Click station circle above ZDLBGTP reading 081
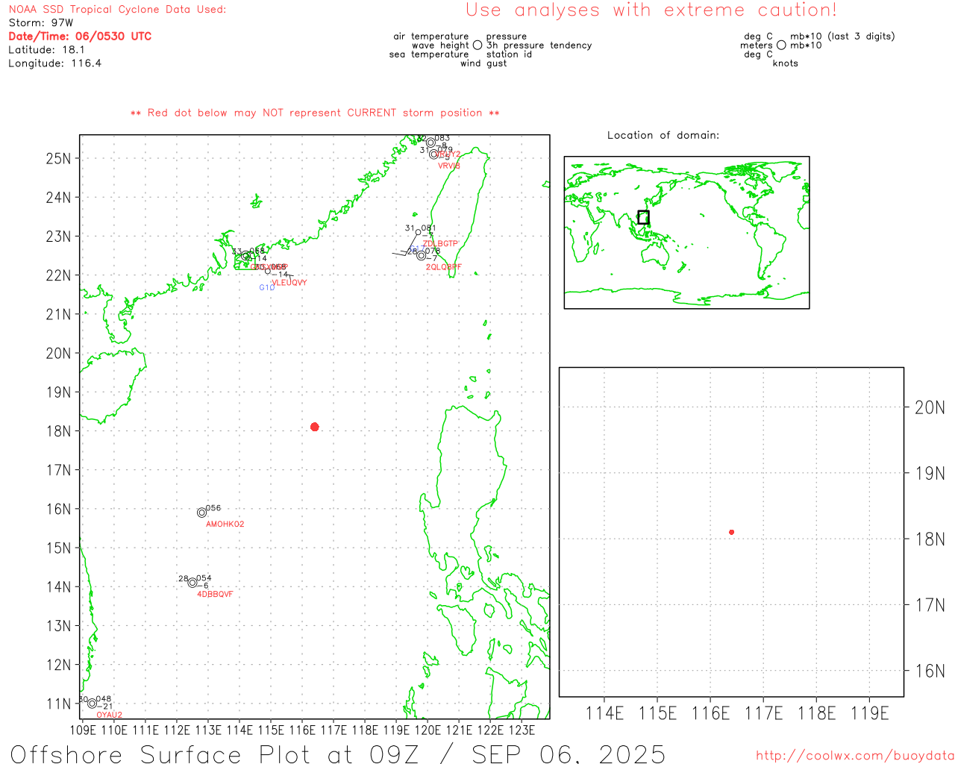 click(x=418, y=233)
